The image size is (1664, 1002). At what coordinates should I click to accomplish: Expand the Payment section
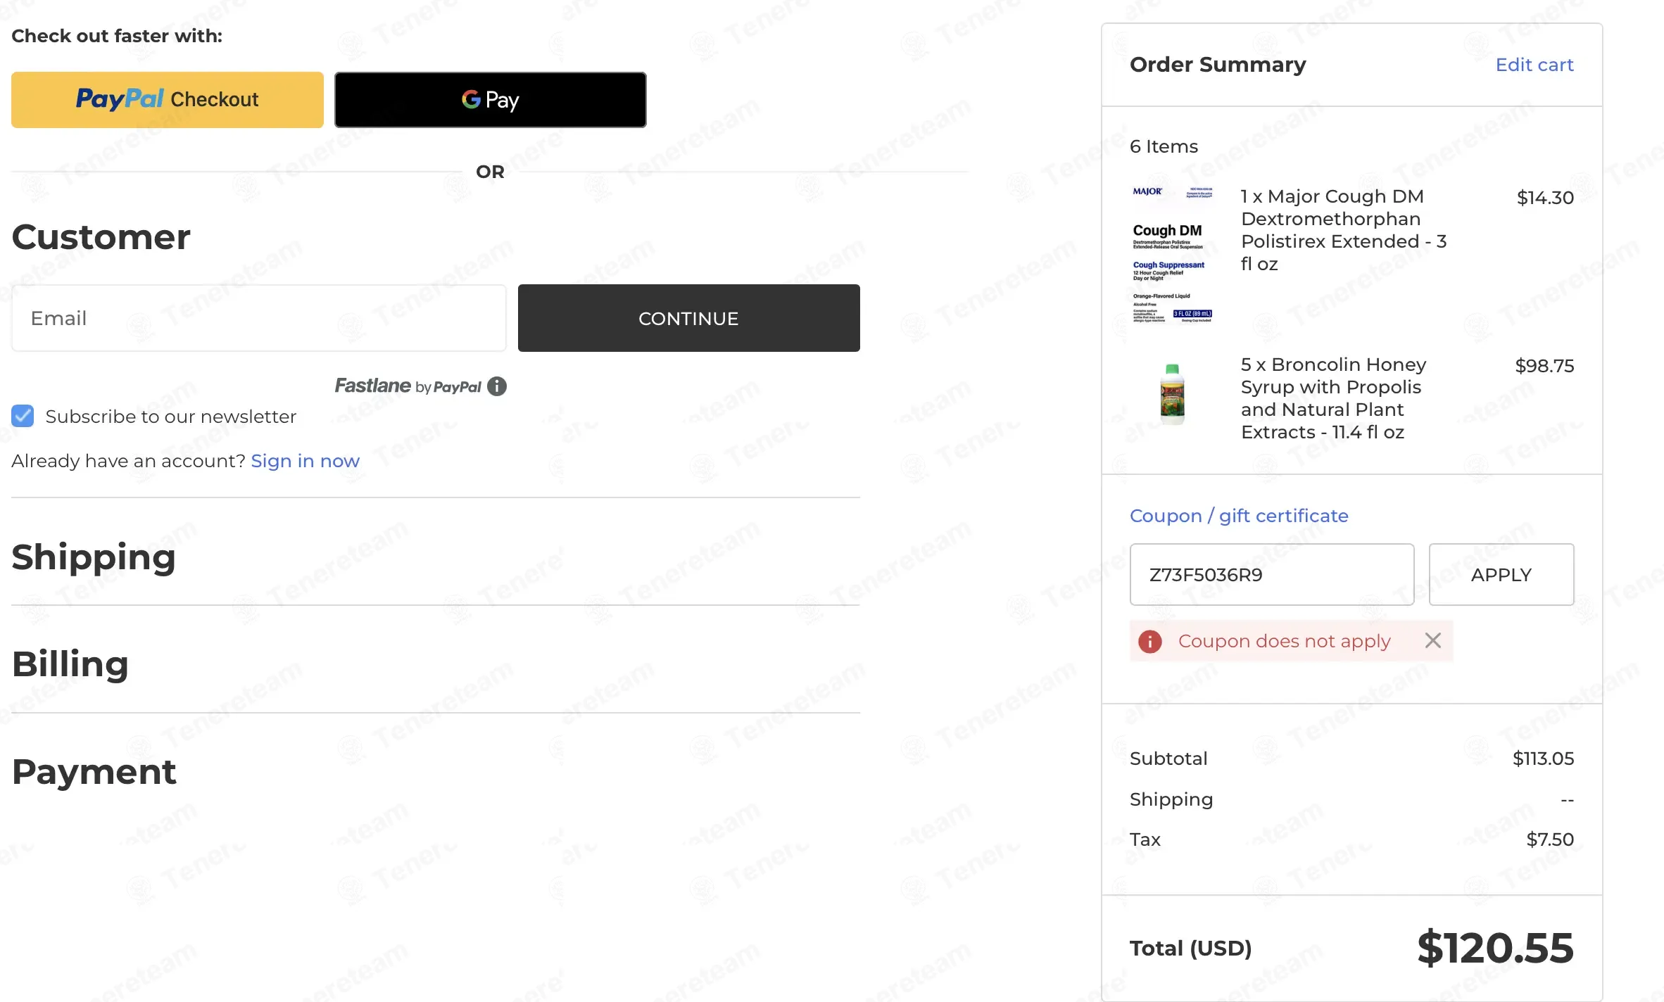94,771
